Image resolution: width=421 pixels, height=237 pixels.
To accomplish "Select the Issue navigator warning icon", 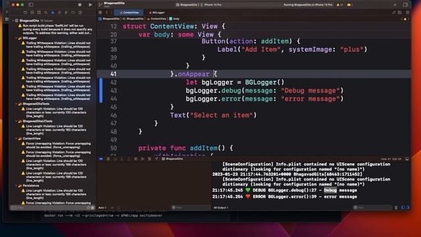I will (x=53, y=13).
